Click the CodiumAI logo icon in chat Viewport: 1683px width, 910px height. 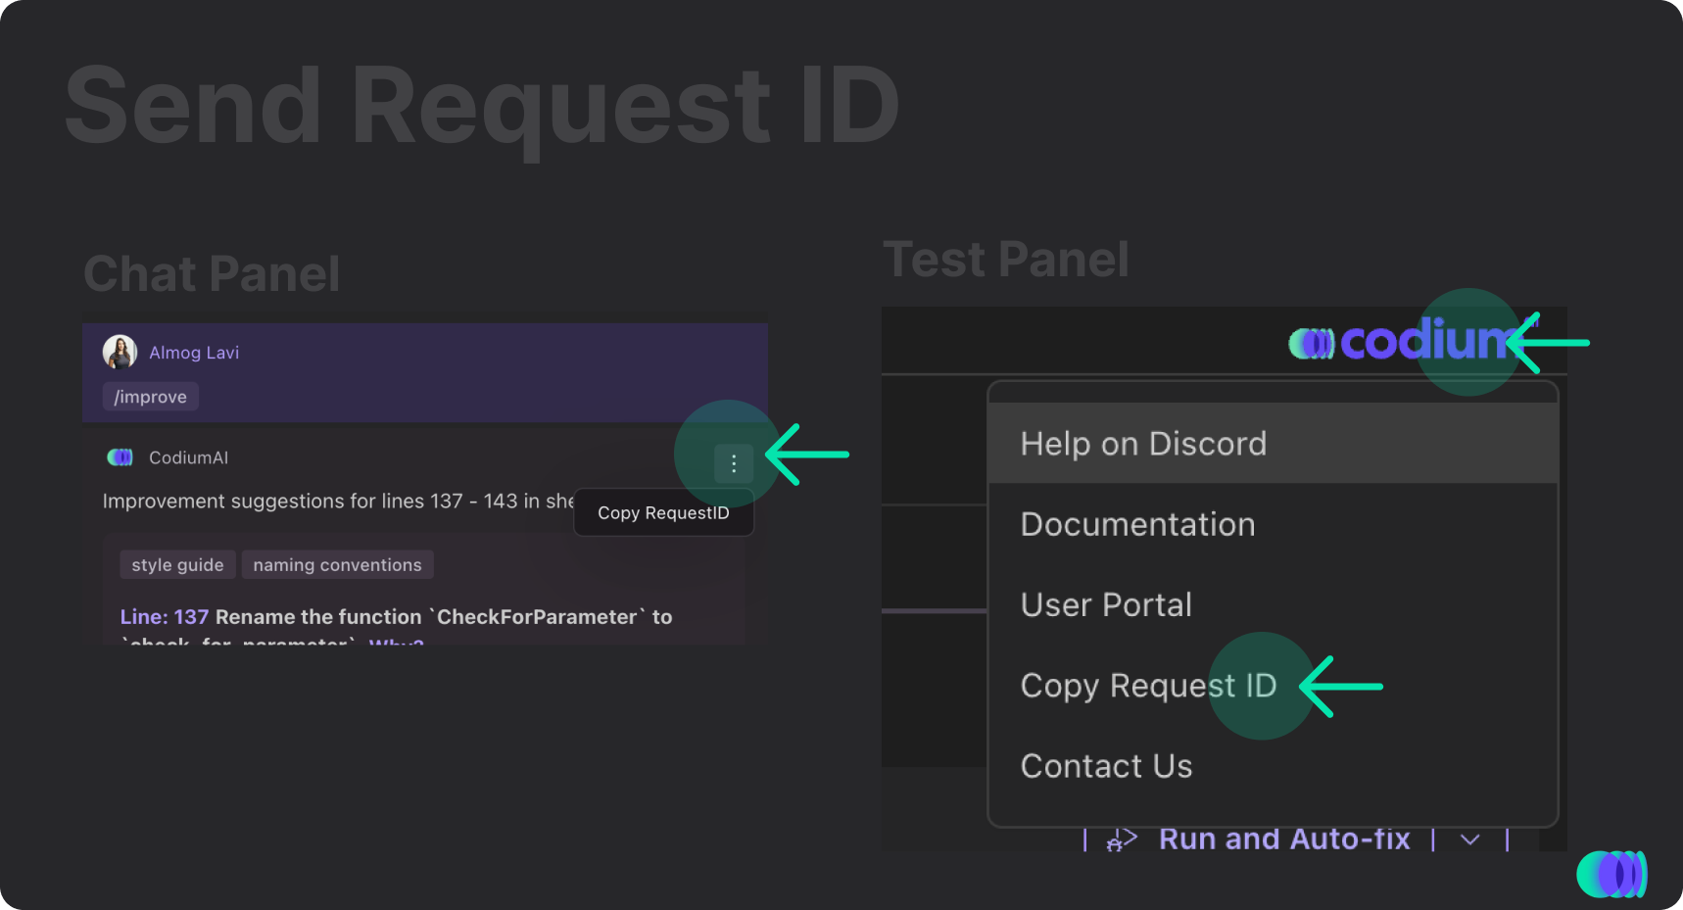point(120,457)
